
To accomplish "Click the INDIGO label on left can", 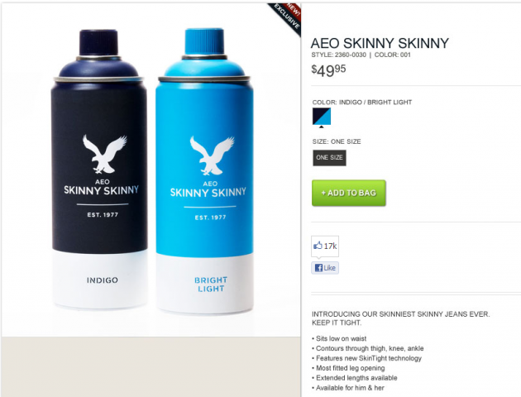I will [x=103, y=280].
